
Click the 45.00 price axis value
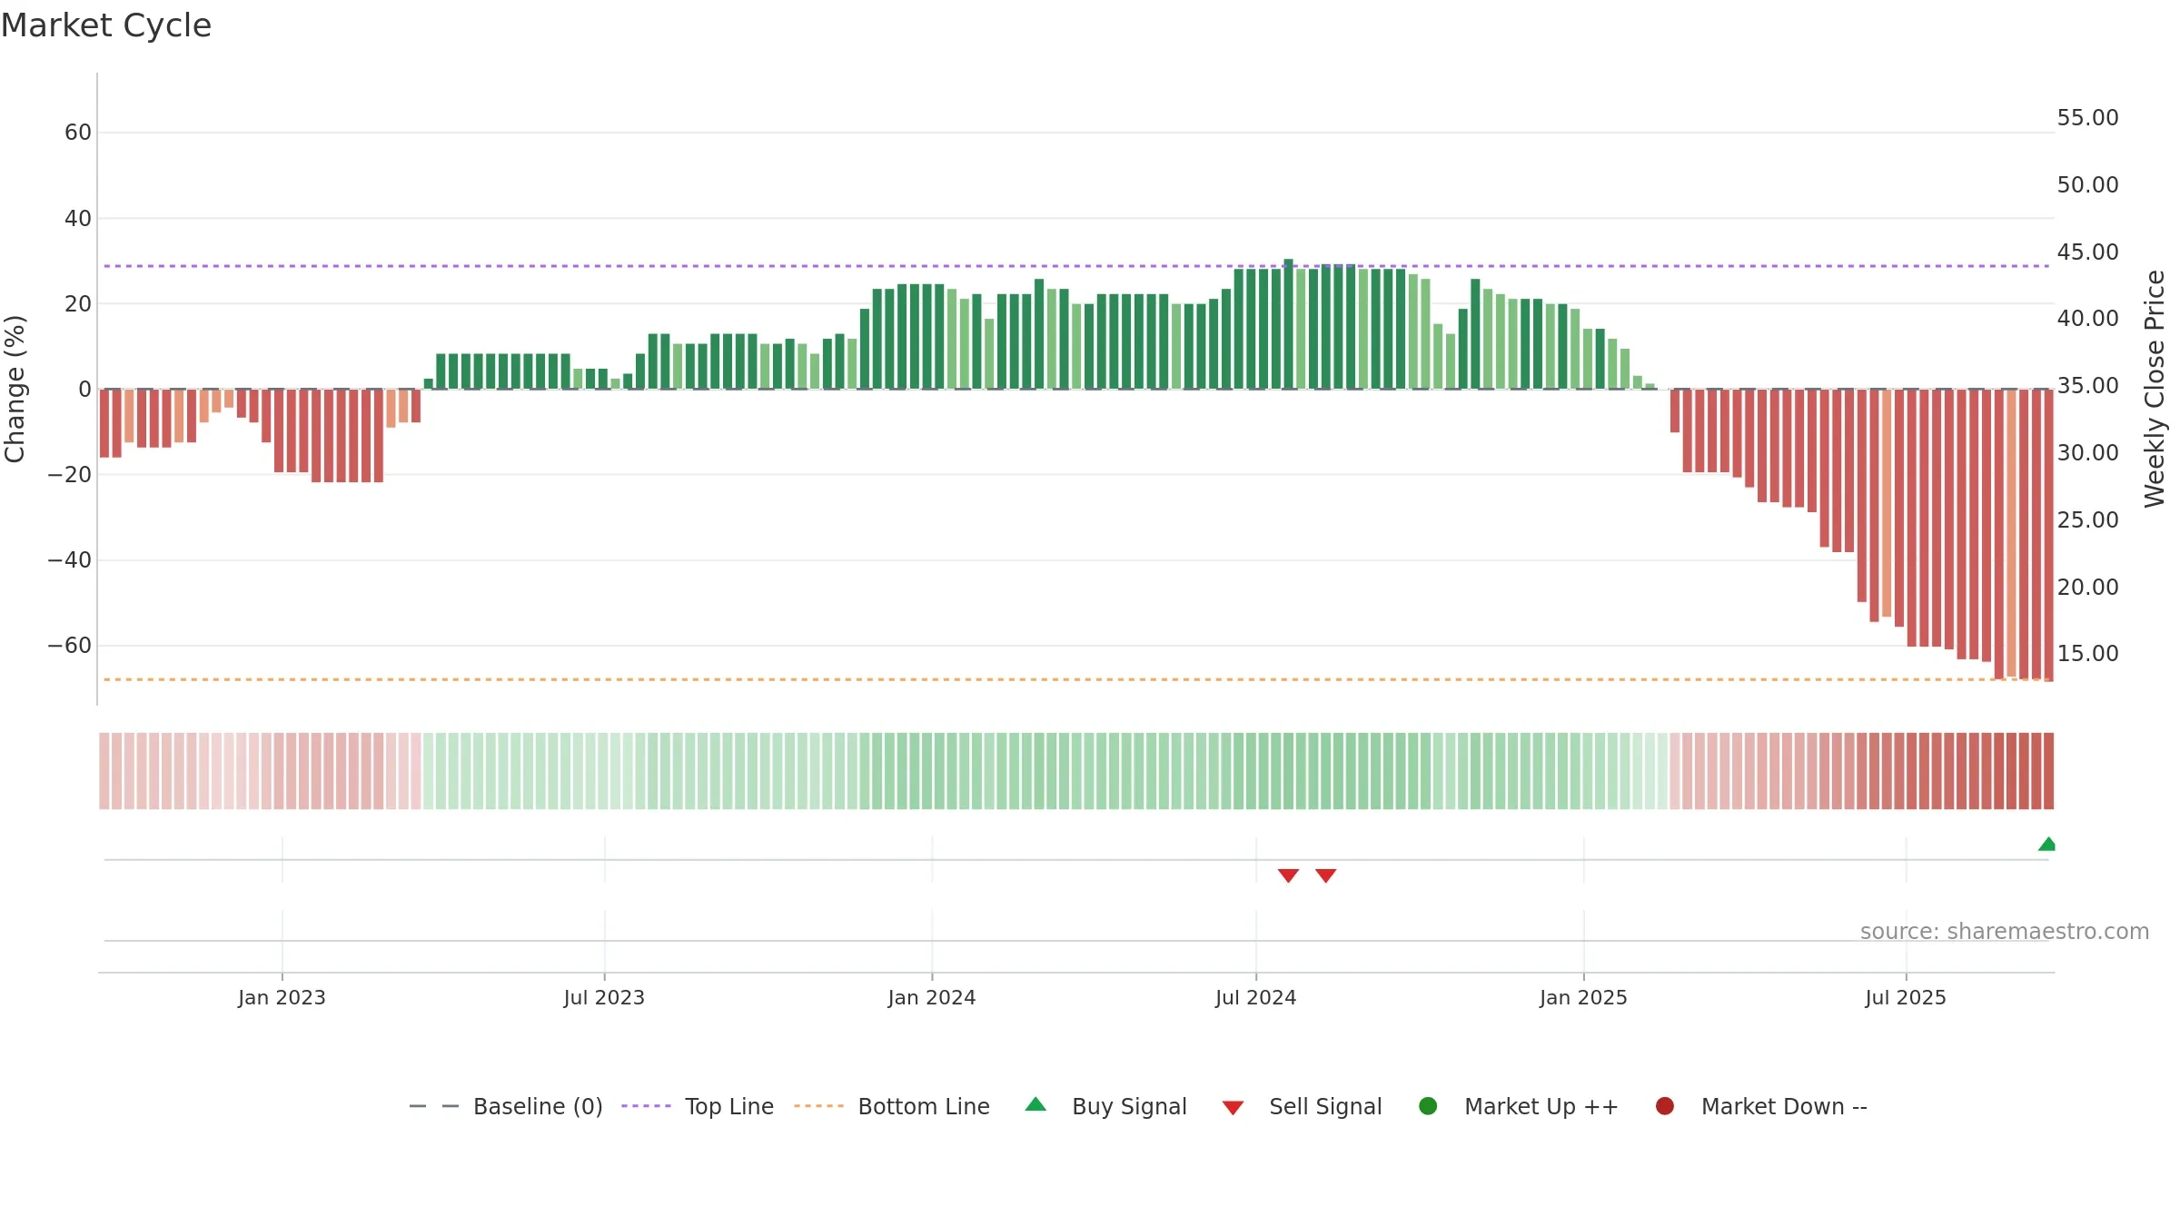click(x=2087, y=252)
